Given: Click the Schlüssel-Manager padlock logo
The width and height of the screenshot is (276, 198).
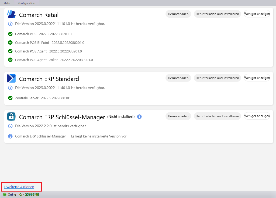Looking at the screenshot, I should (x=11, y=116).
